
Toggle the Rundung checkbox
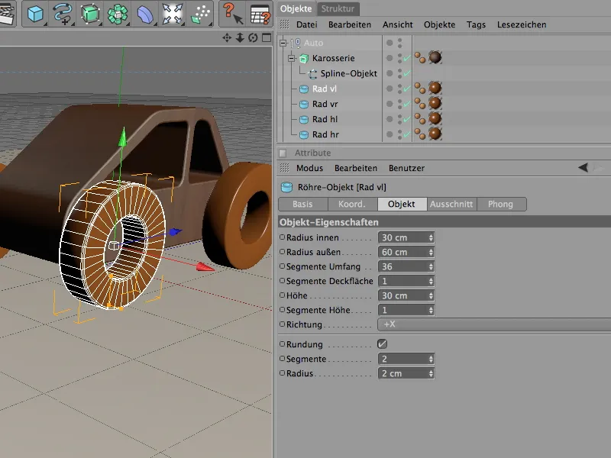[382, 344]
